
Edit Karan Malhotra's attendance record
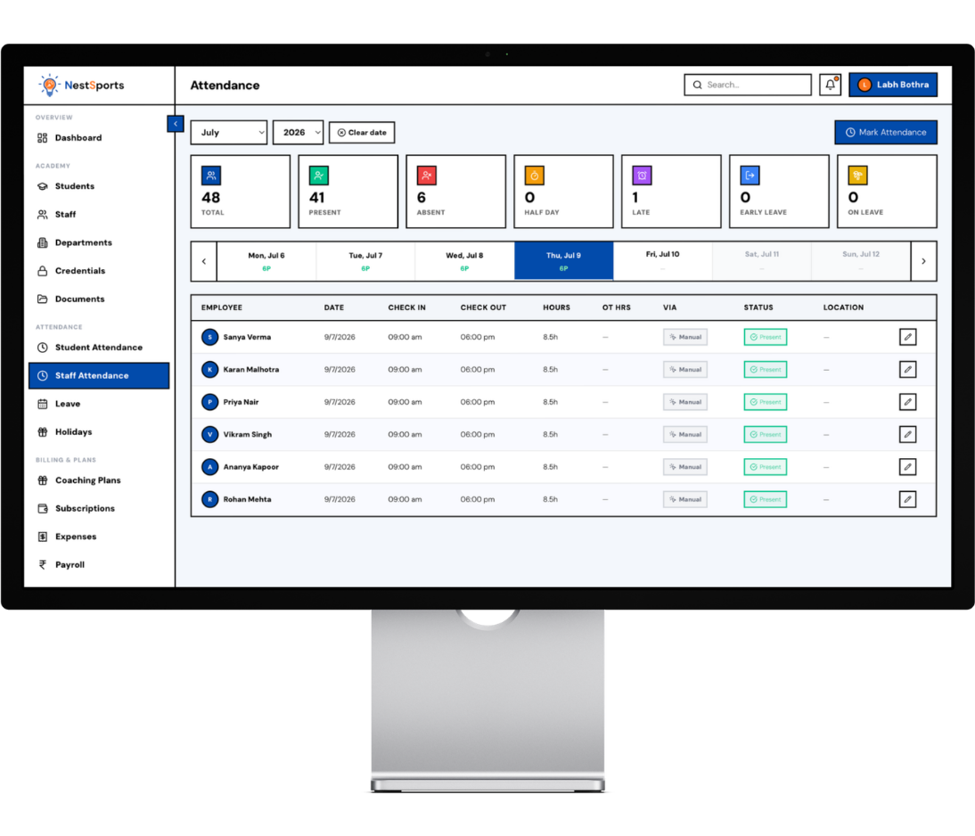click(x=907, y=370)
